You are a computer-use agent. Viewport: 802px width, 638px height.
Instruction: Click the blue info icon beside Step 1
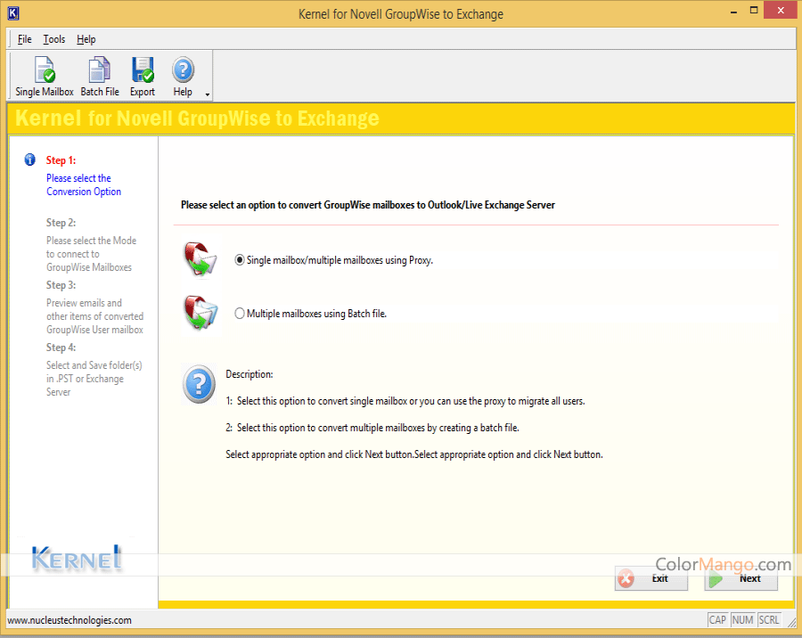pos(29,160)
